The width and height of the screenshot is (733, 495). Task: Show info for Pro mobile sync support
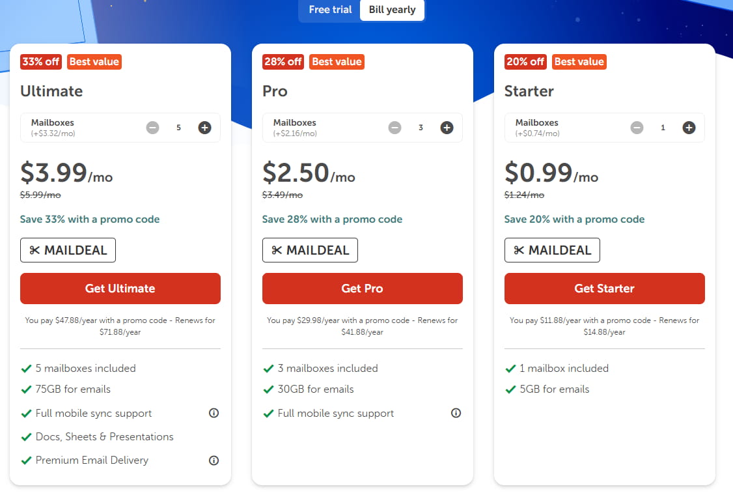tap(456, 413)
